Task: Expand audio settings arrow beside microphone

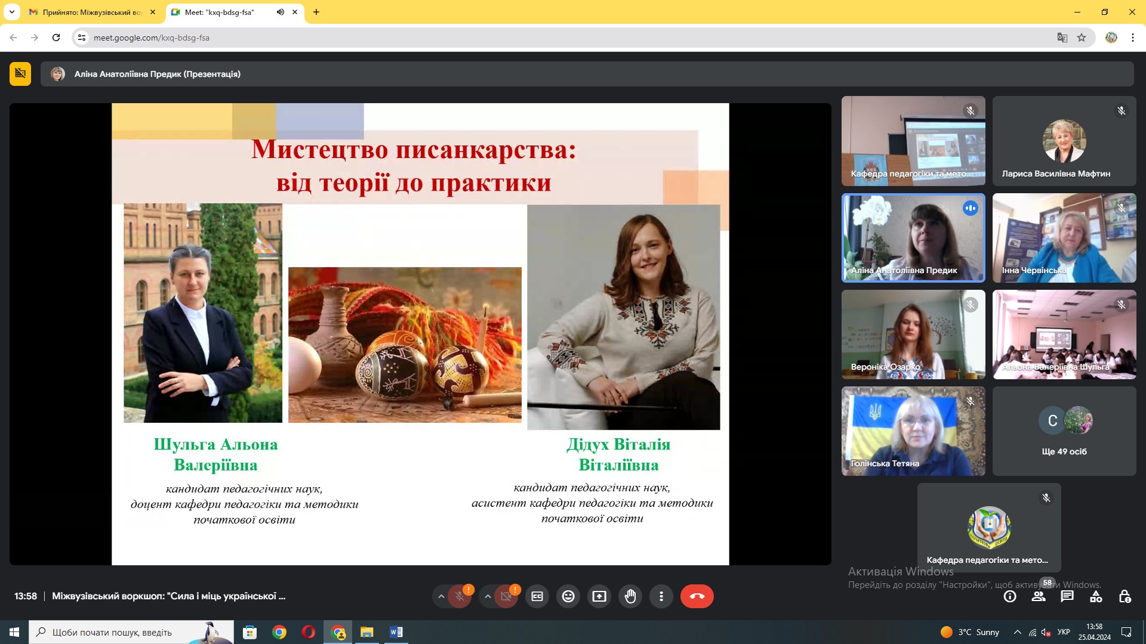Action: (x=441, y=596)
